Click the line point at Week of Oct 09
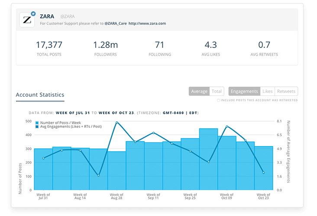 tap(227, 127)
